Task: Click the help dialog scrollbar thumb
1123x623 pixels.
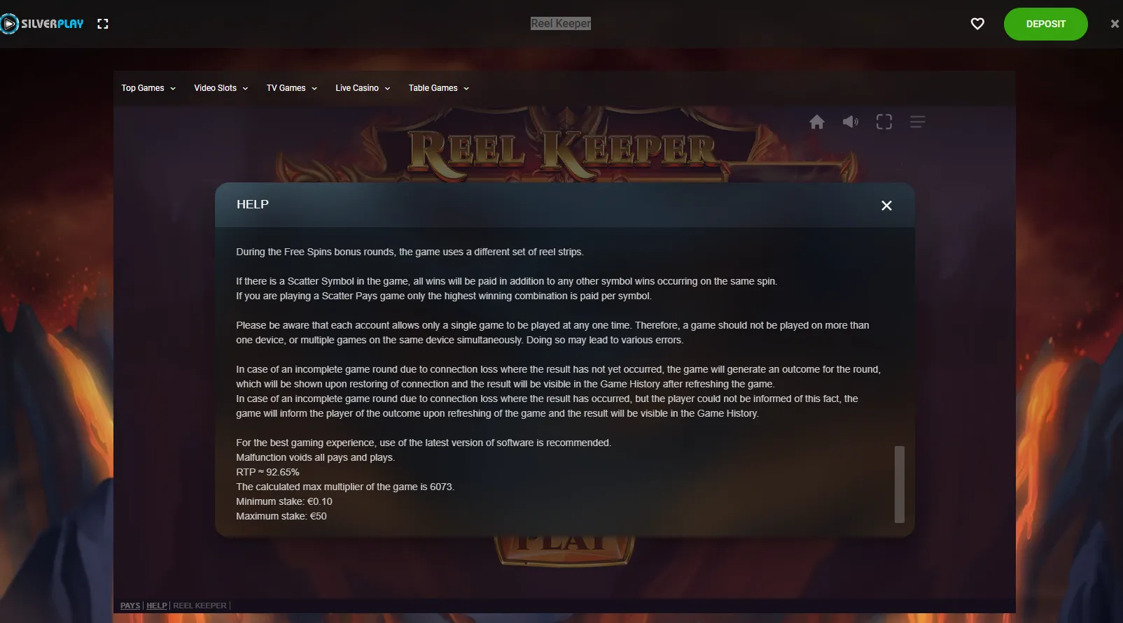Action: pos(900,485)
